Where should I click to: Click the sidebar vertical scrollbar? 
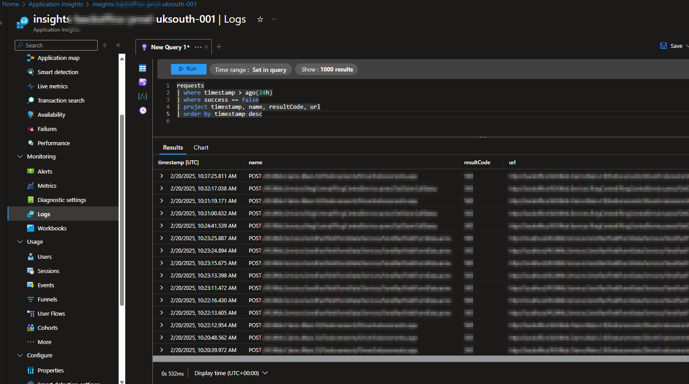click(122, 210)
